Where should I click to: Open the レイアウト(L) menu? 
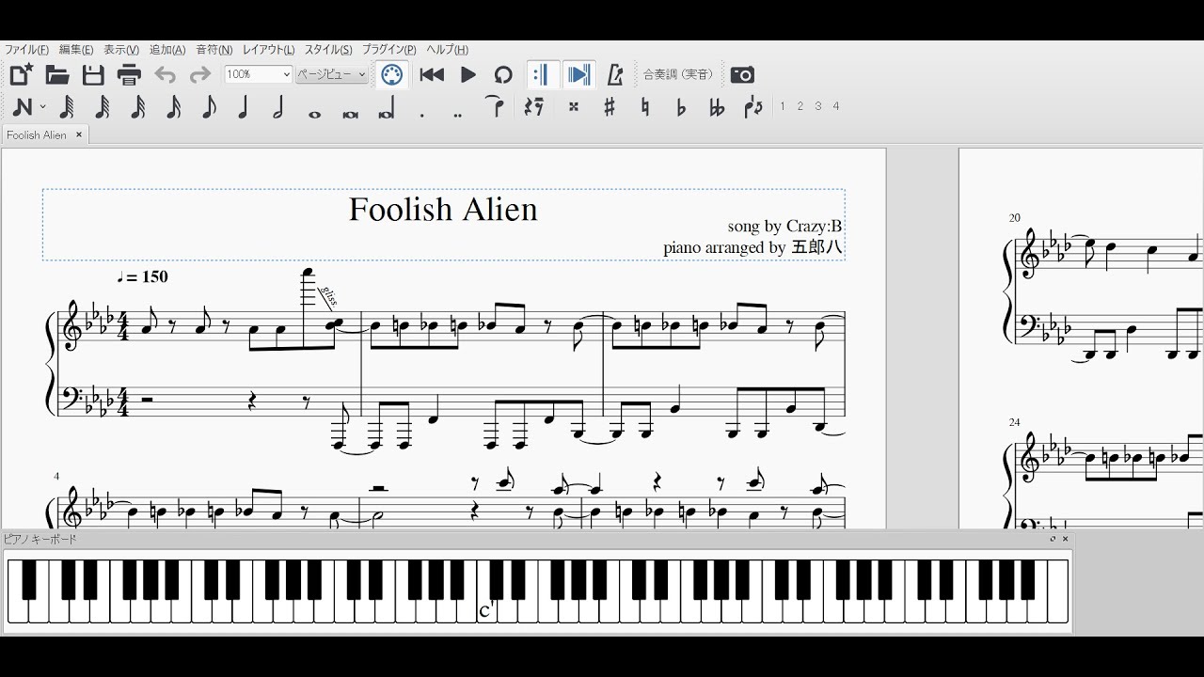pos(268,50)
